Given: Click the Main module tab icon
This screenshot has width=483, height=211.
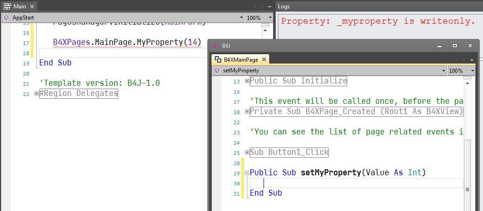Looking at the screenshot, I should (x=7, y=6).
